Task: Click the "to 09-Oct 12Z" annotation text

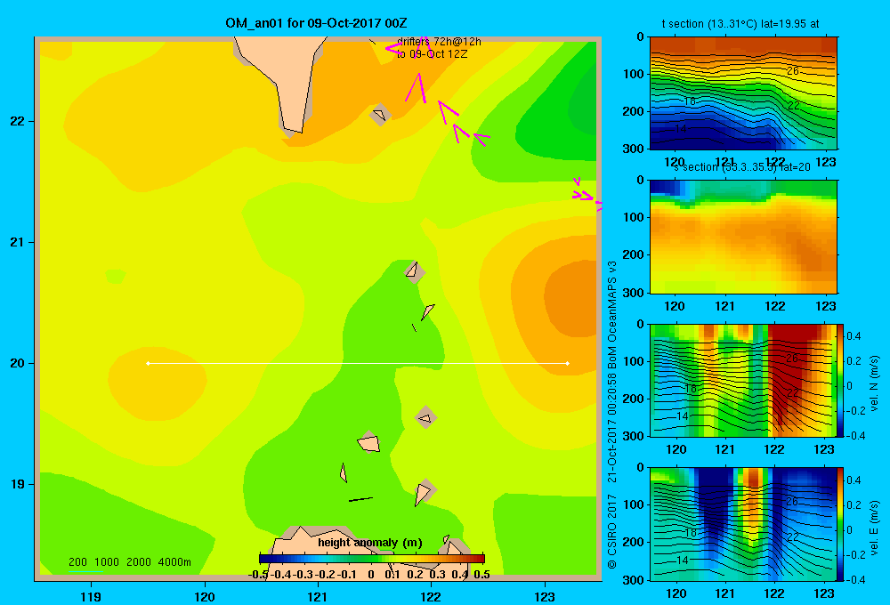Action: point(432,54)
